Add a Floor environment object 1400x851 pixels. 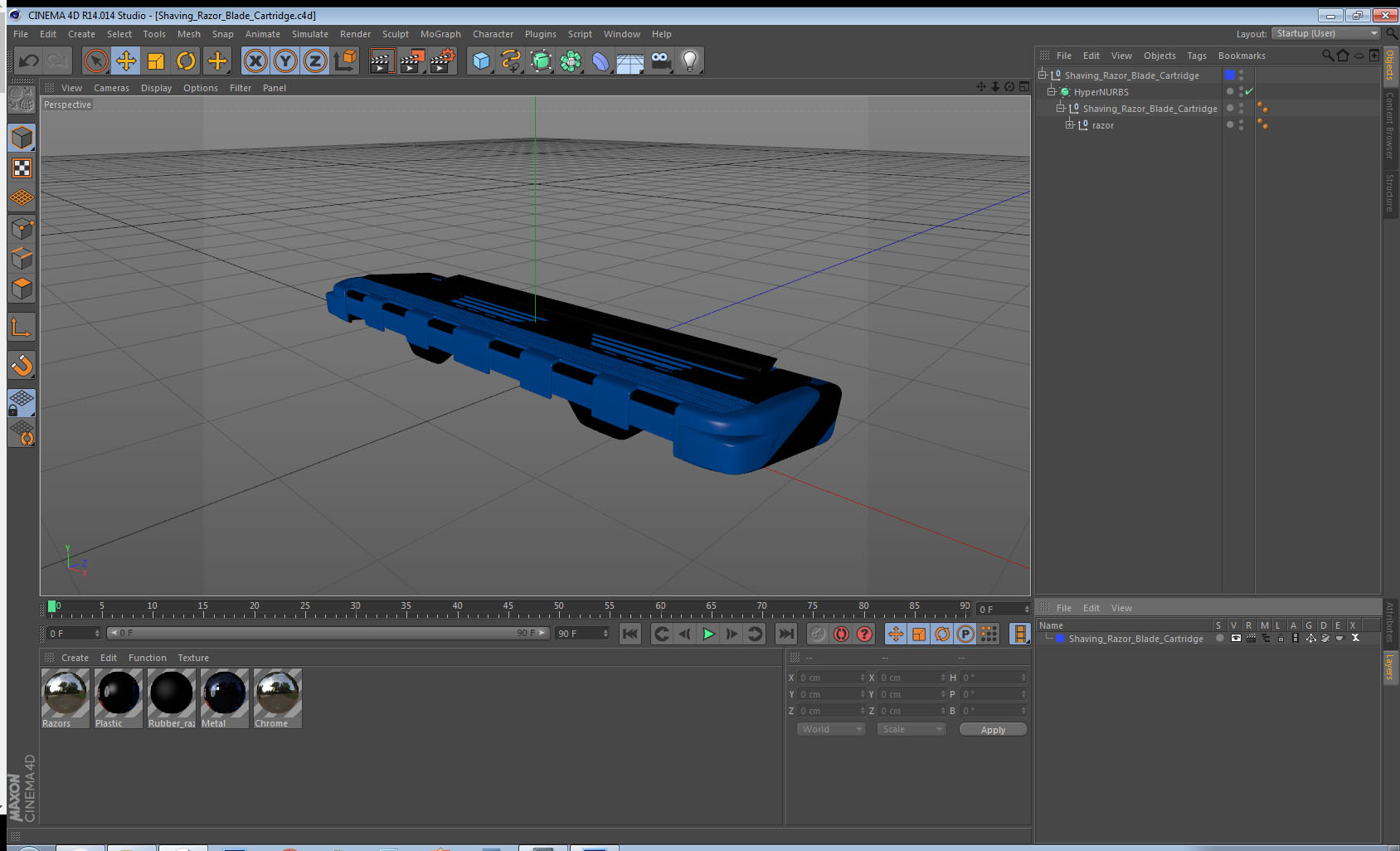[x=630, y=61]
